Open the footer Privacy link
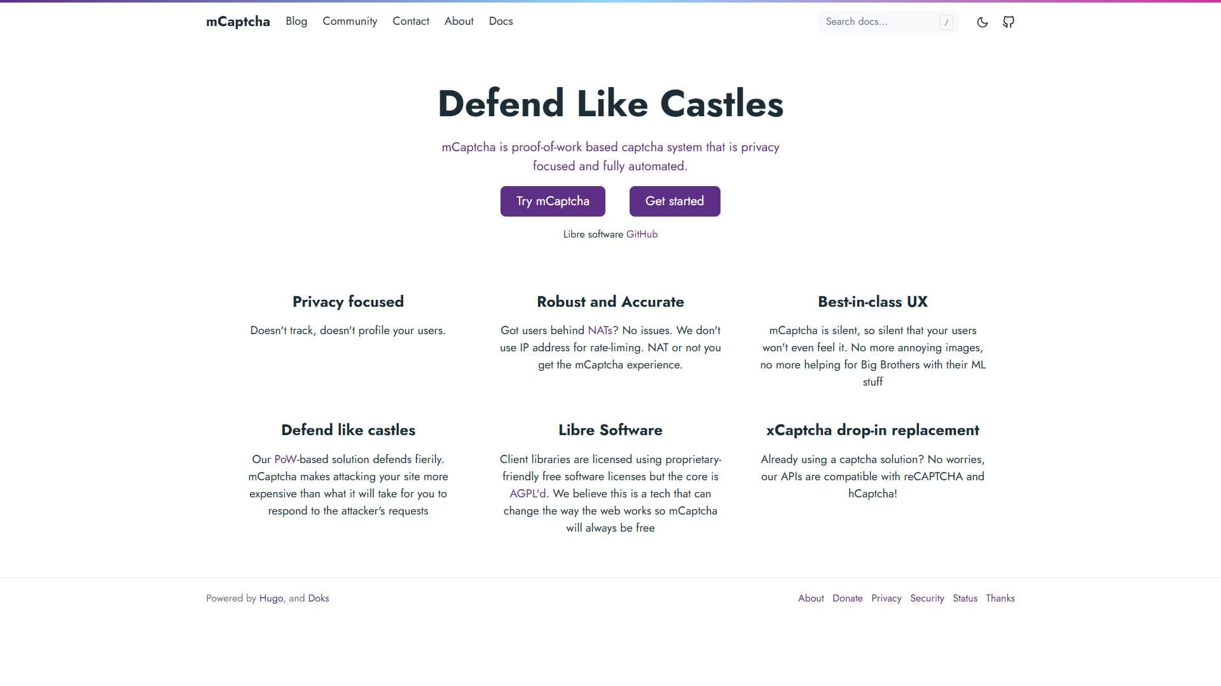Viewport: 1221px width, 686px height. point(886,598)
